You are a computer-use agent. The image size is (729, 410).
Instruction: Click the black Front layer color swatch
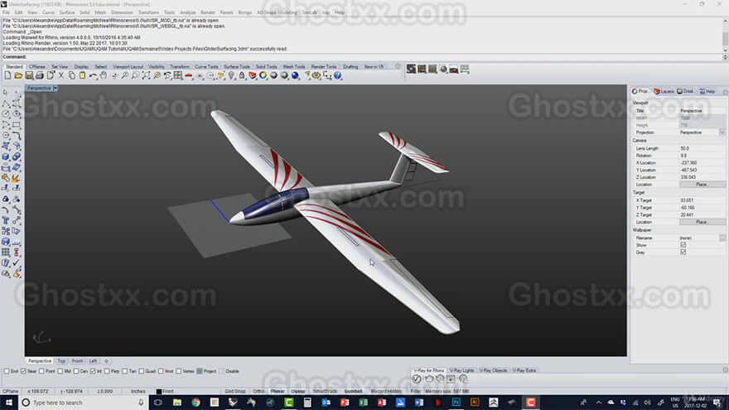coord(159,392)
